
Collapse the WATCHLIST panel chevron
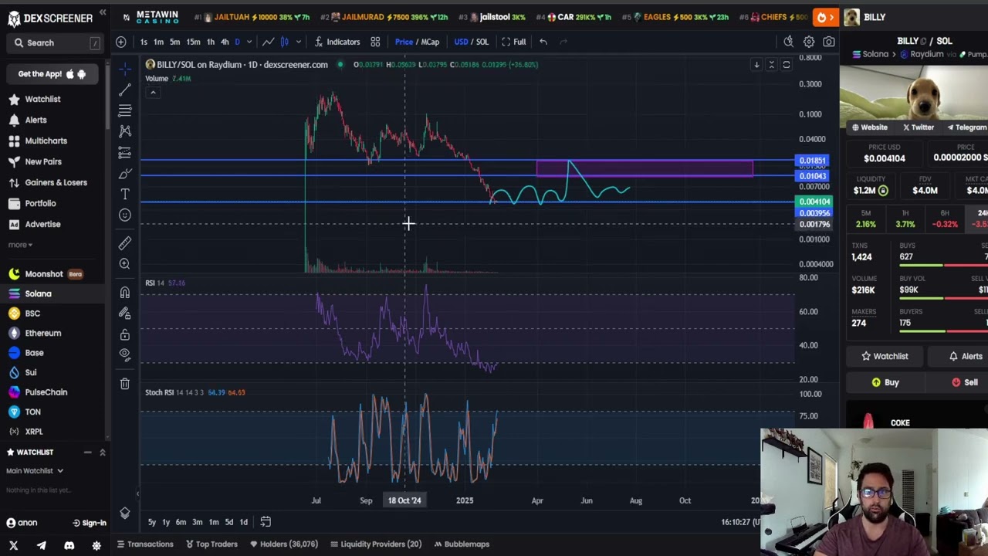click(102, 453)
